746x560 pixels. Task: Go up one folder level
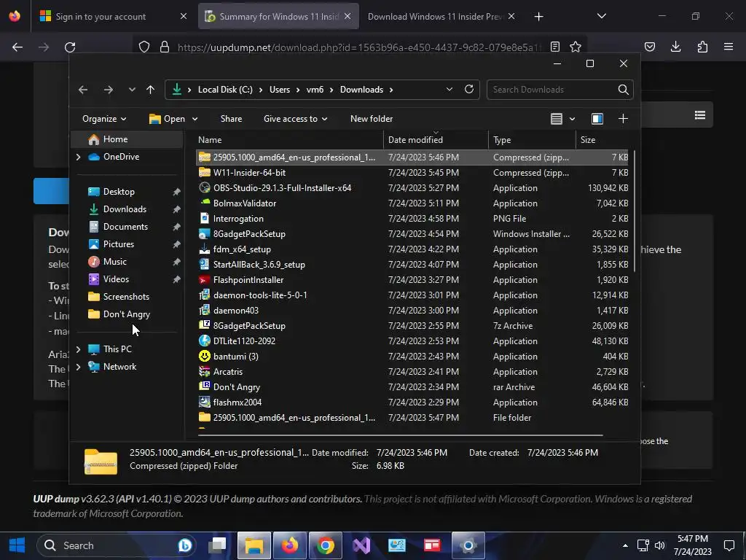click(150, 90)
